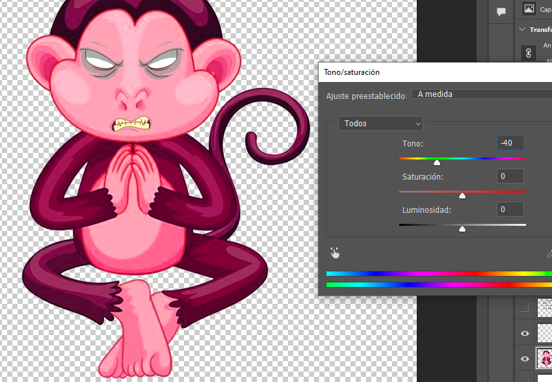
Task: Click the on-image targeted adjustment hand tool
Action: [335, 253]
